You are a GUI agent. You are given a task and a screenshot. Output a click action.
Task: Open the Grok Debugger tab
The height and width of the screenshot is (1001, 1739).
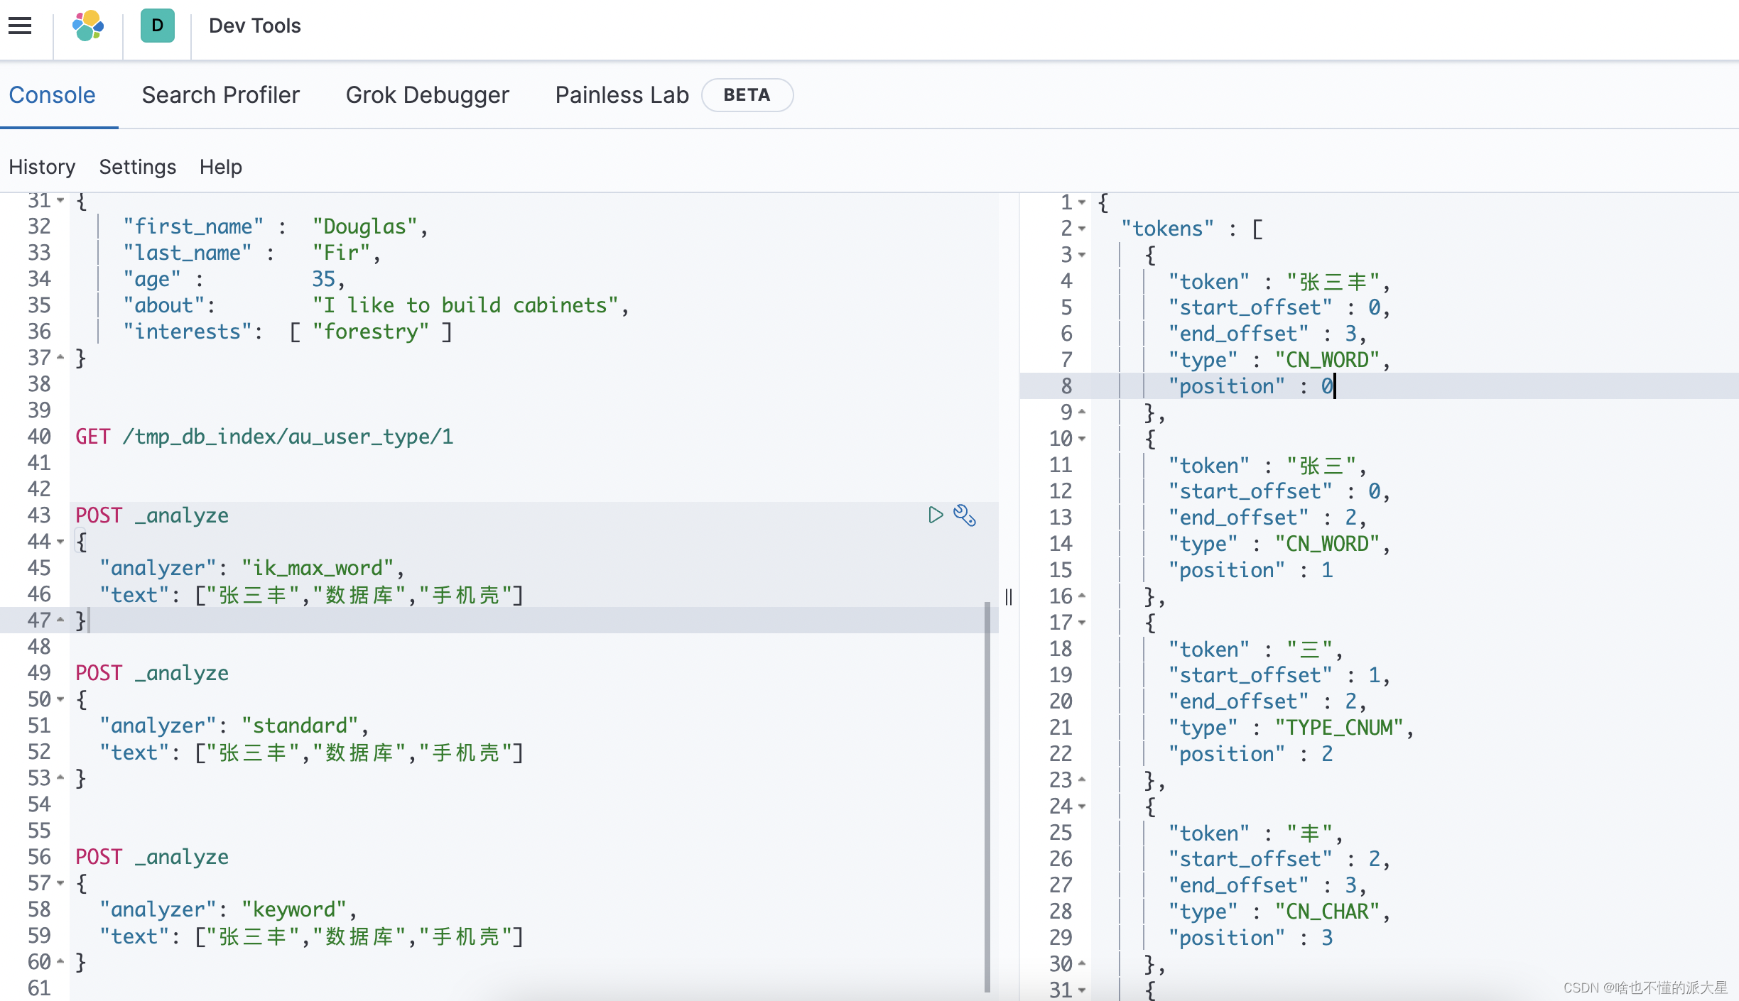click(x=427, y=94)
